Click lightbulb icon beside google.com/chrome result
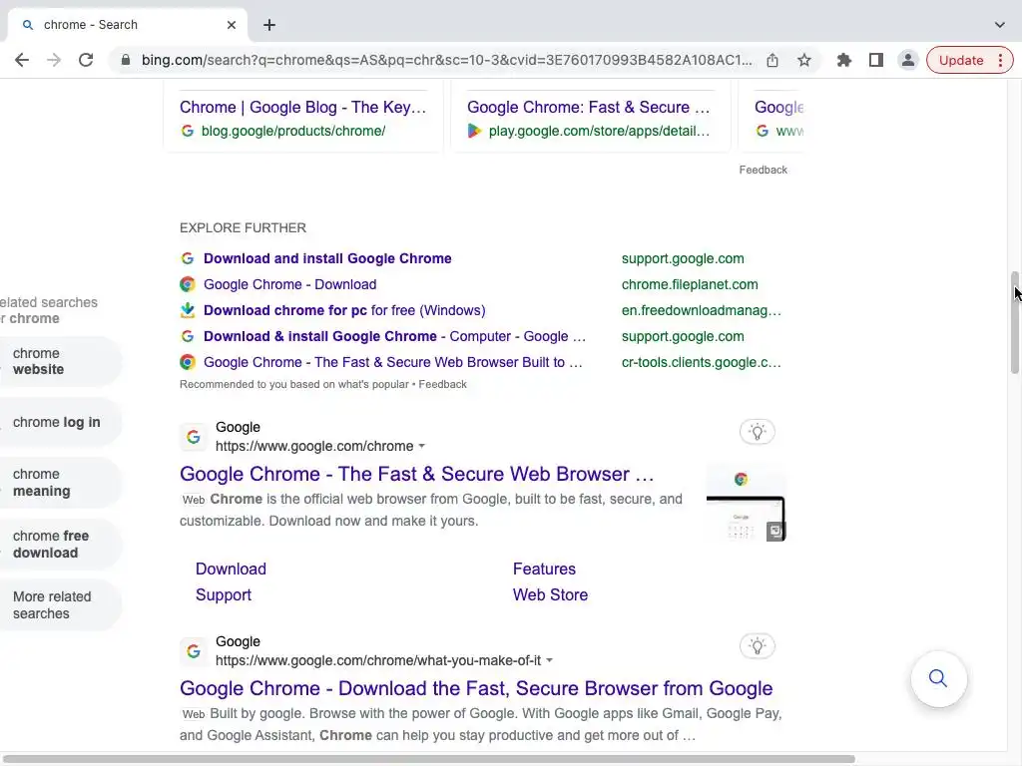 (758, 432)
